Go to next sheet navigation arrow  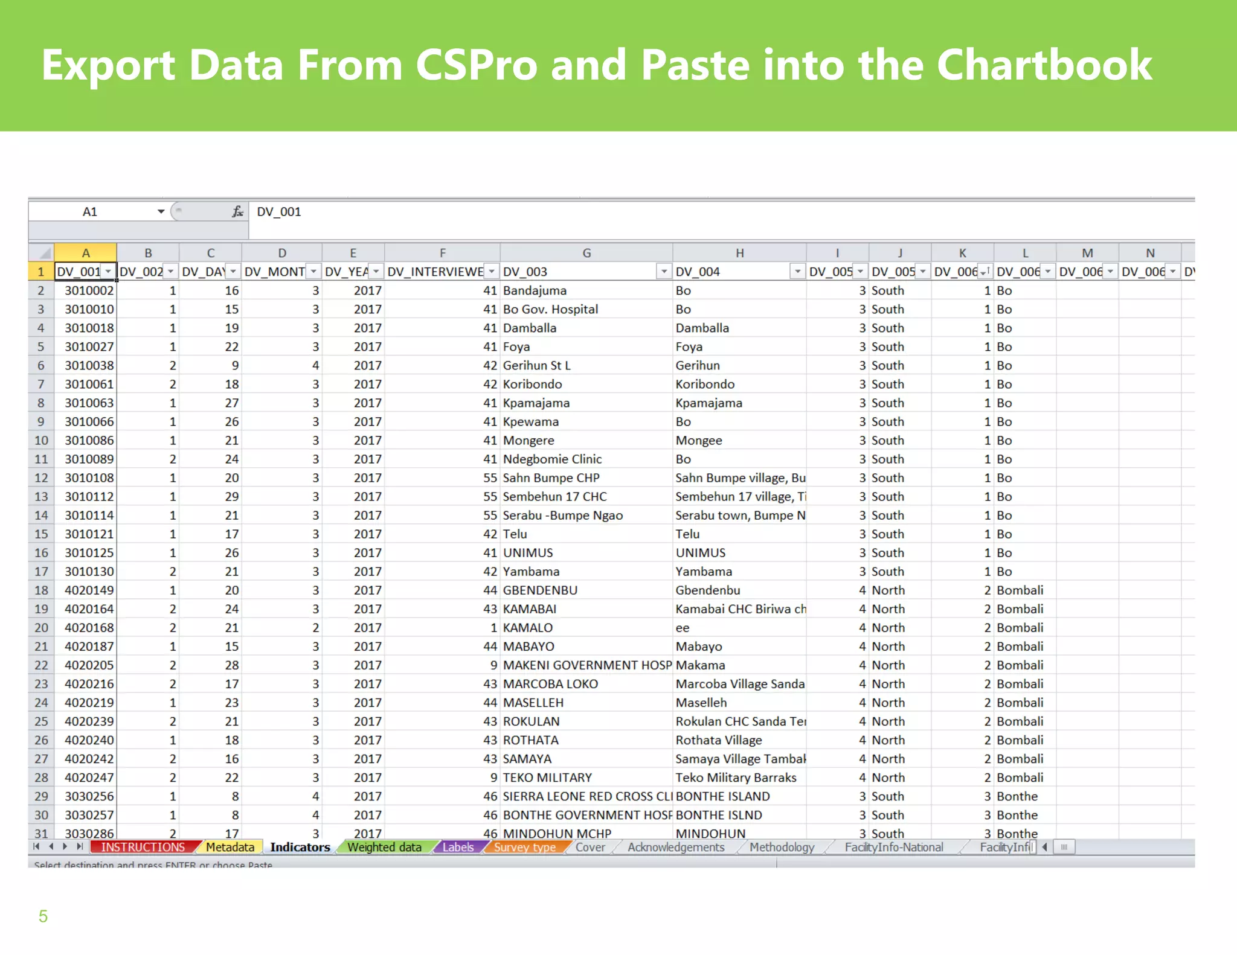[x=65, y=846]
